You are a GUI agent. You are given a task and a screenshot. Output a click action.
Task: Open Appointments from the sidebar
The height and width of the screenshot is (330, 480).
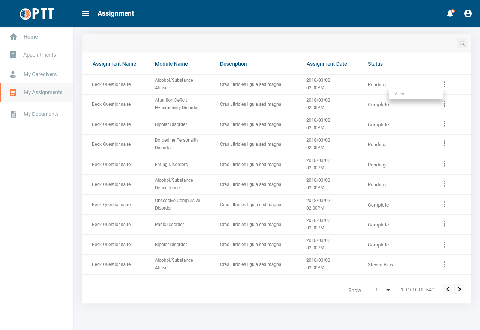[39, 55]
